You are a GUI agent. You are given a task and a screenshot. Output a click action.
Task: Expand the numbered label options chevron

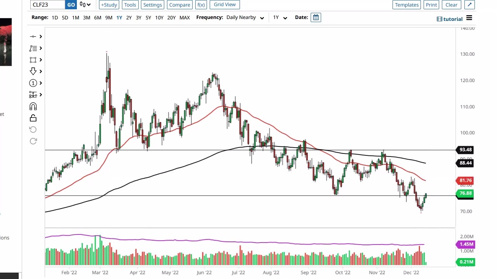[x=40, y=83]
